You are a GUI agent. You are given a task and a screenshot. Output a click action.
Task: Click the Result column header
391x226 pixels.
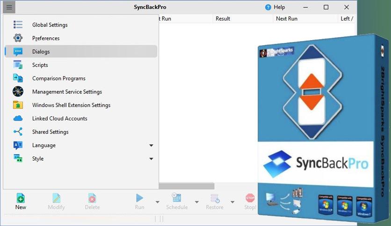coord(223,19)
